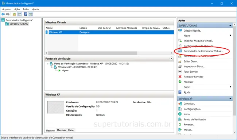The image size is (237, 140).
Task: Expand the Novo submenu arrow
Action: click(230, 35)
